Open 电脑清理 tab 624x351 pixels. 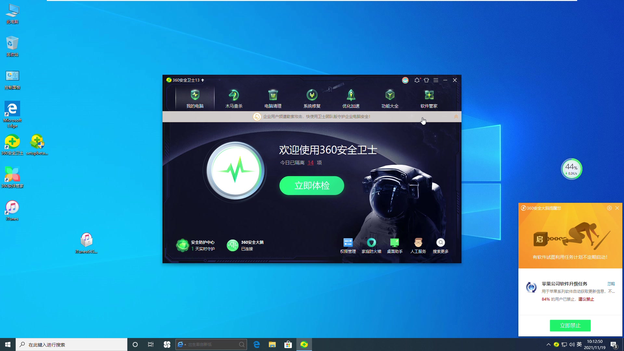pyautogui.click(x=273, y=98)
